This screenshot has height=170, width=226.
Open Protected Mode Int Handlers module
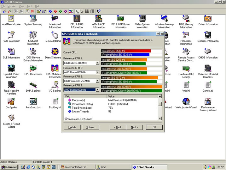point(208,72)
